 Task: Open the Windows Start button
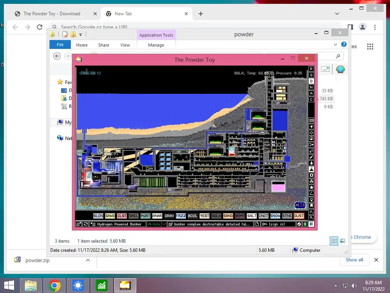(x=9, y=285)
